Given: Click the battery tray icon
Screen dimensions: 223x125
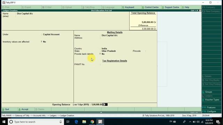Looking at the screenshot, I should [194, 122].
